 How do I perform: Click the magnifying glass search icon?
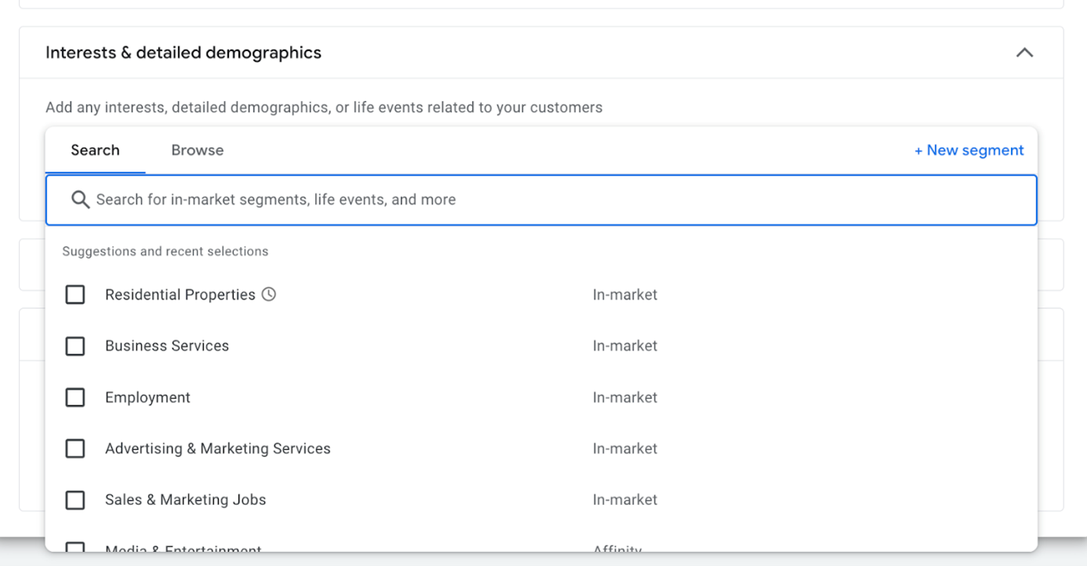[80, 200]
